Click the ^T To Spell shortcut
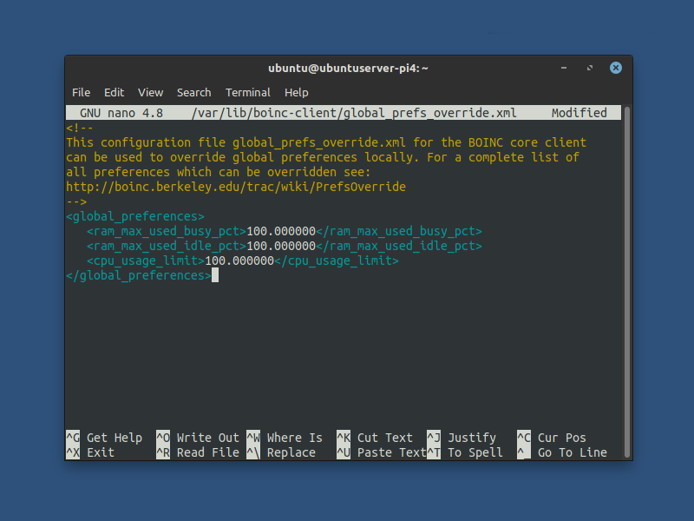 (x=465, y=452)
